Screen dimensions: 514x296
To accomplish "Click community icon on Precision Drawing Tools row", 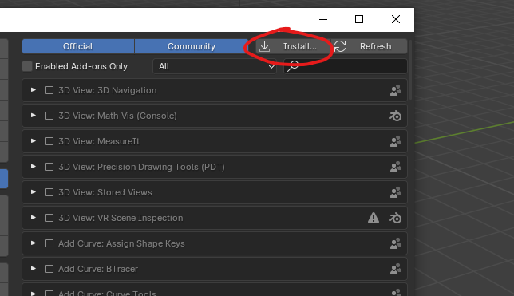I will [396, 167].
